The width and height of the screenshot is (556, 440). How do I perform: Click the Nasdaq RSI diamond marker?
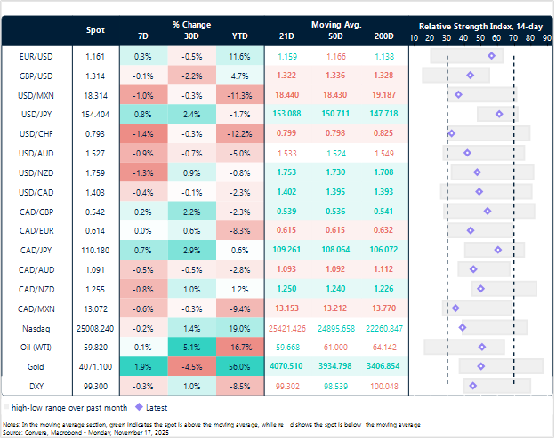(463, 327)
